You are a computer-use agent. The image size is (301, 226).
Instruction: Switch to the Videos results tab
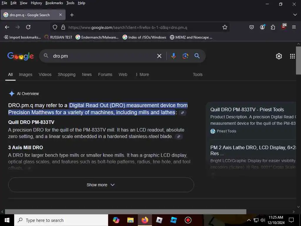(45, 74)
